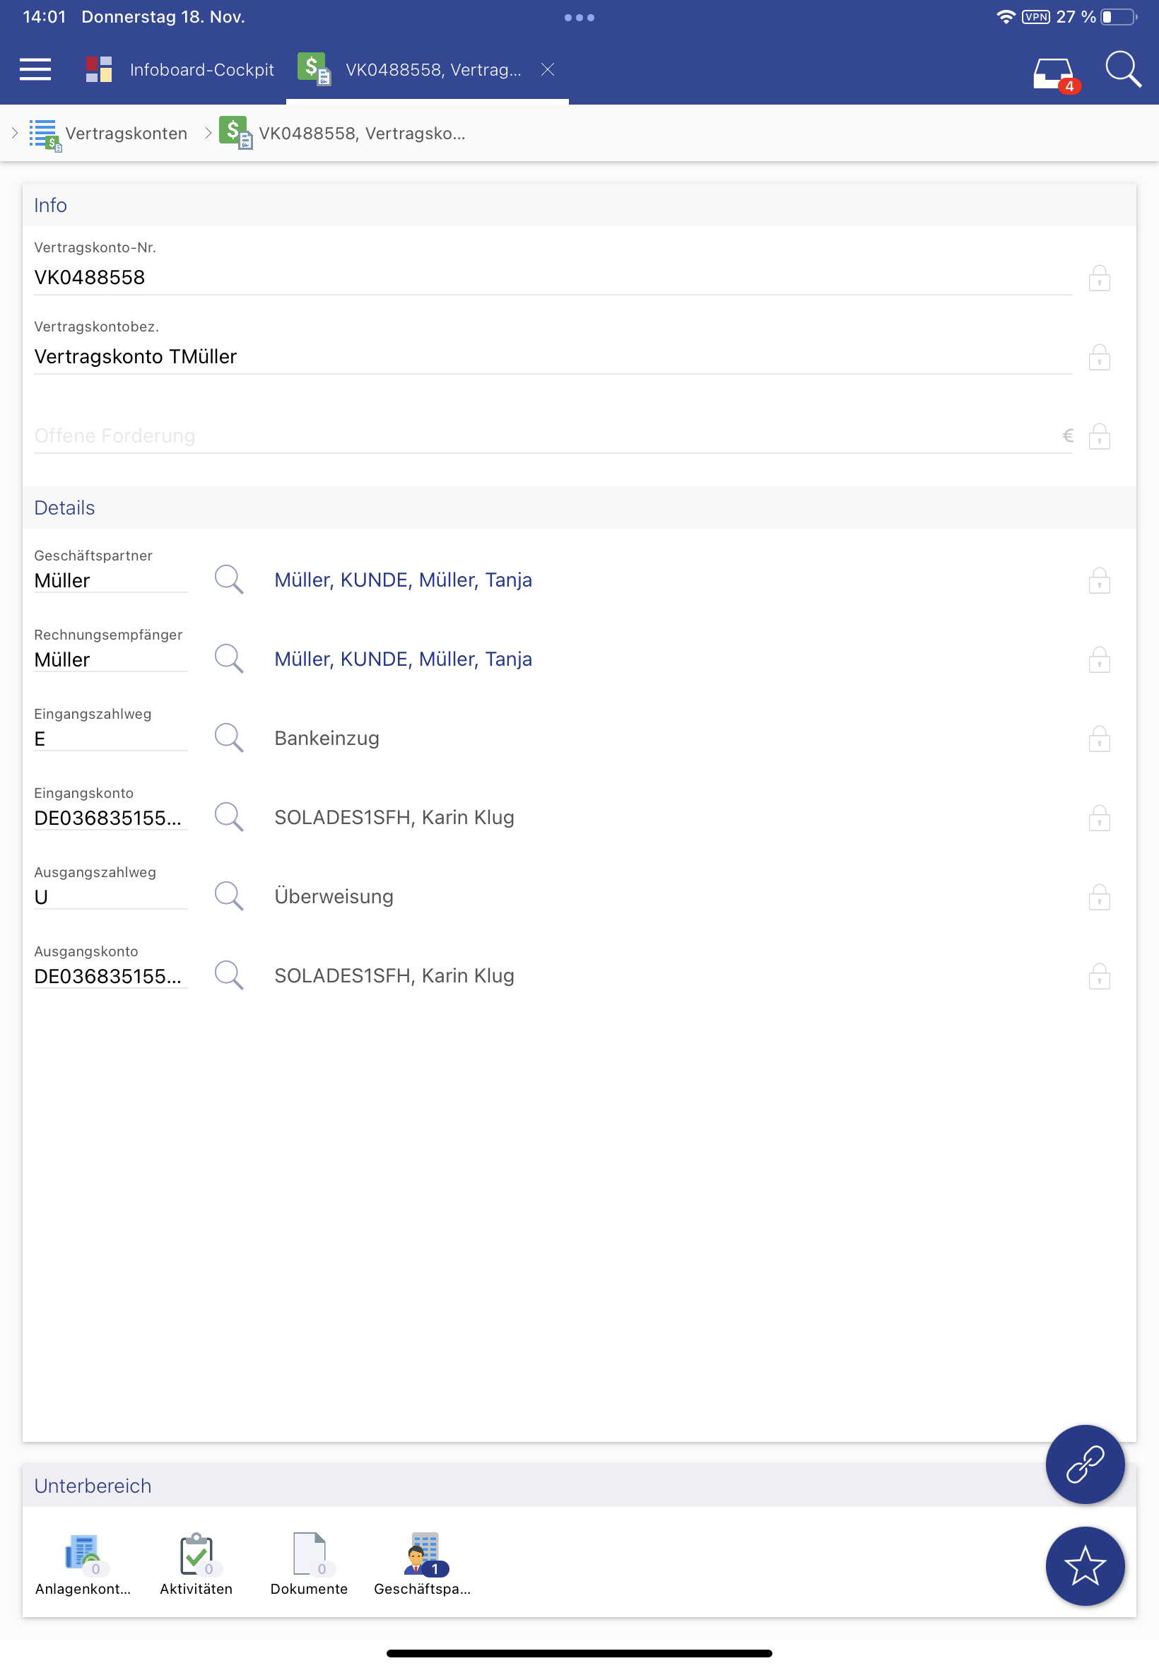
Task: Expand the breadcrumb chevron before Vertragskonten
Action: pyautogui.click(x=15, y=133)
